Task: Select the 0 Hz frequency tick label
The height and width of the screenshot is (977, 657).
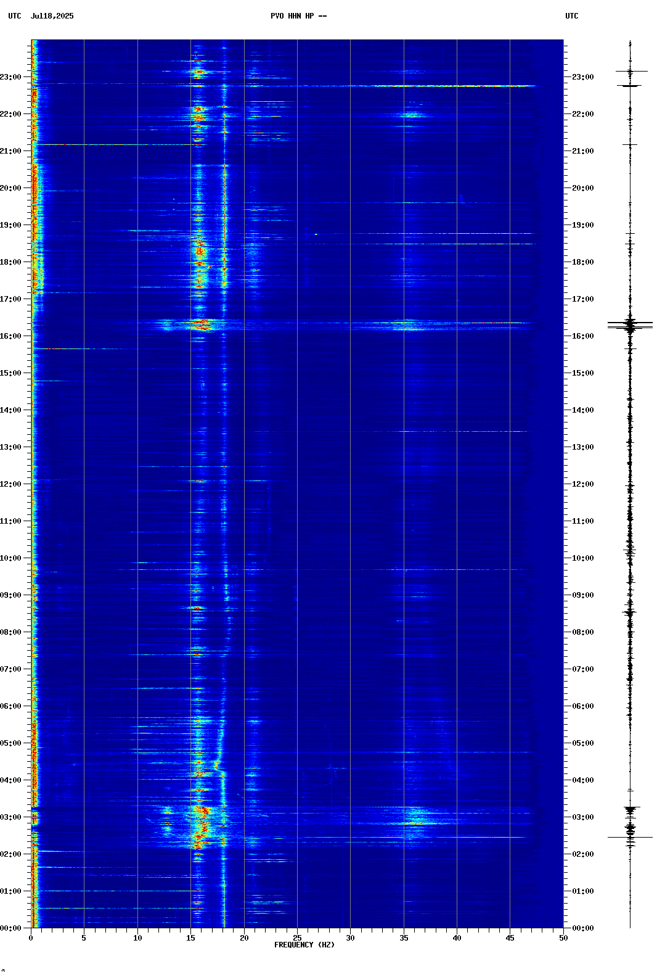Action: click(x=31, y=938)
